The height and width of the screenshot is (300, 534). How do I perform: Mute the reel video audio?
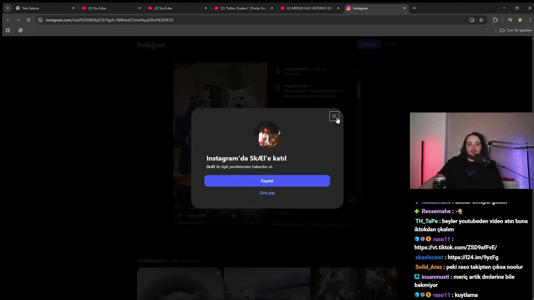[234, 215]
